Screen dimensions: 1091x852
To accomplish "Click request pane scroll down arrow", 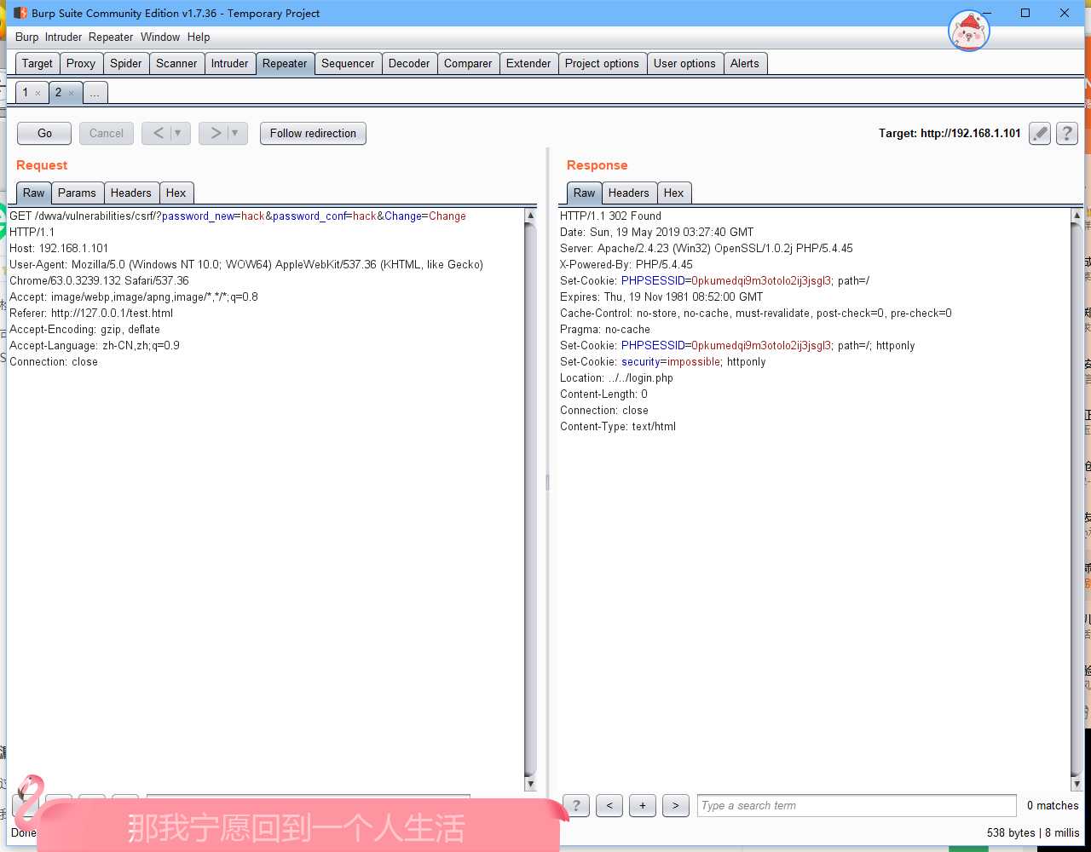I will 530,784.
